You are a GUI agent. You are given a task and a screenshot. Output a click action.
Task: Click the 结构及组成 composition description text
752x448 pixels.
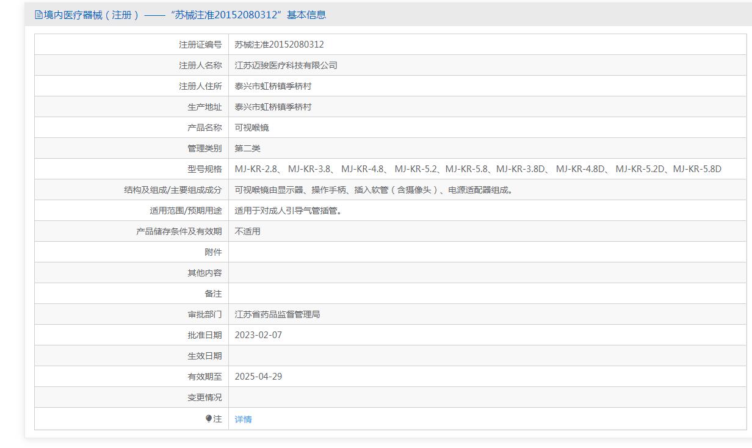375,190
